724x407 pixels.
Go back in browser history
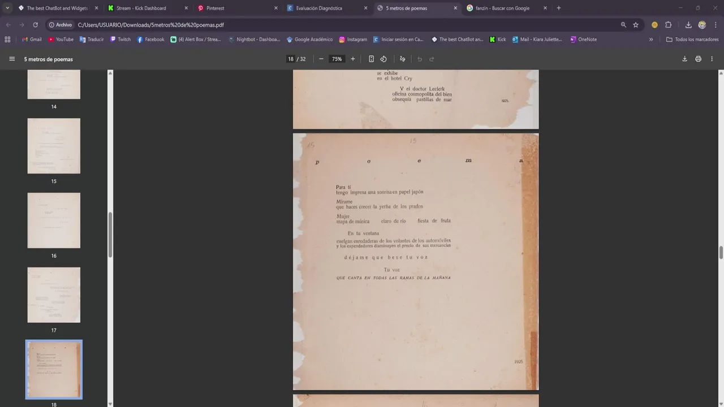(8, 25)
